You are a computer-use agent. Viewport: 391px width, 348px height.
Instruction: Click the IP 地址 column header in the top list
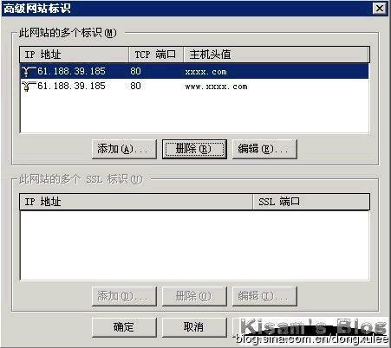(74, 55)
